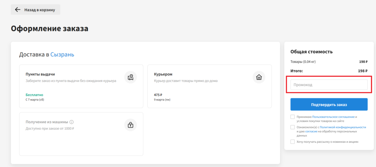The height and width of the screenshot is (167, 376).
Task: Tick the Политика конфиденциальности consent checkbox
Action: (293, 127)
